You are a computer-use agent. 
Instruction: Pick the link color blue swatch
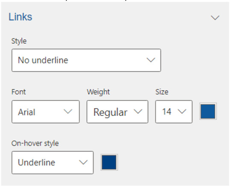click(208, 111)
